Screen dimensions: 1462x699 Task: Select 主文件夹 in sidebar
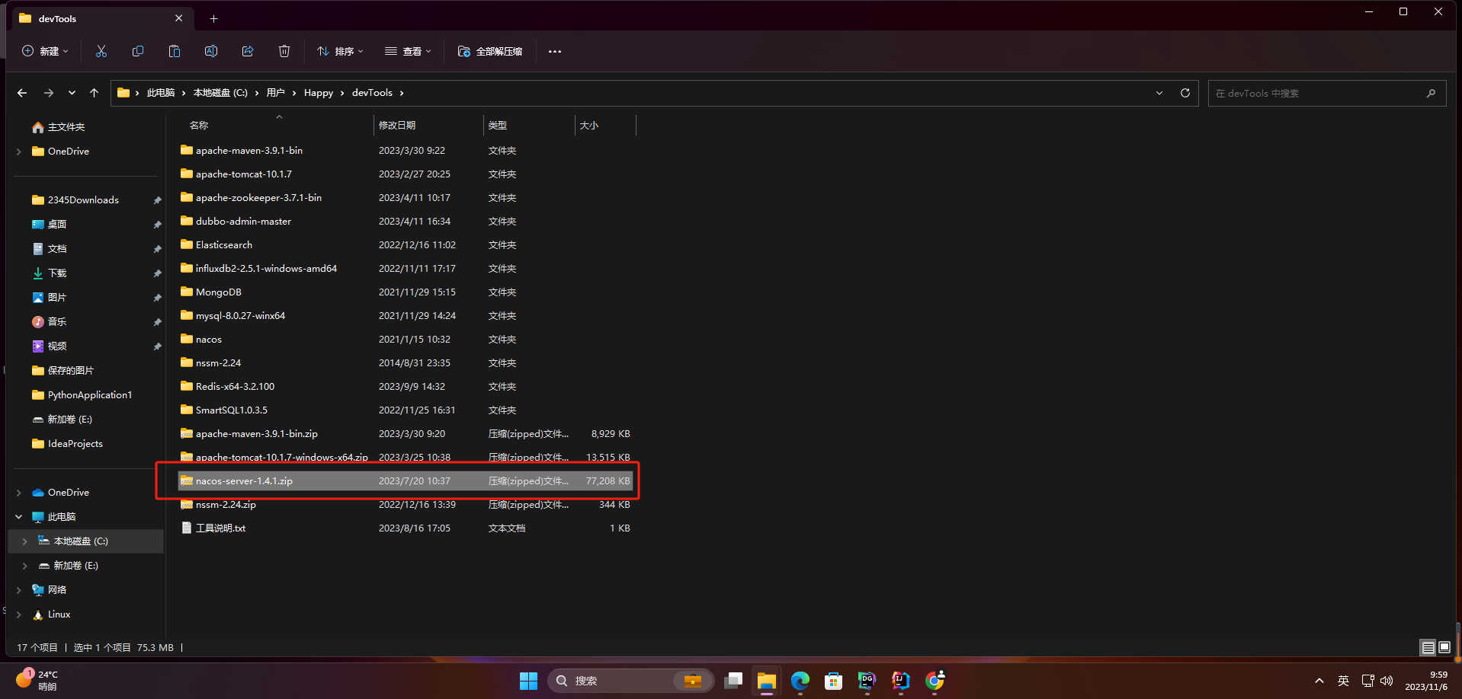[66, 127]
